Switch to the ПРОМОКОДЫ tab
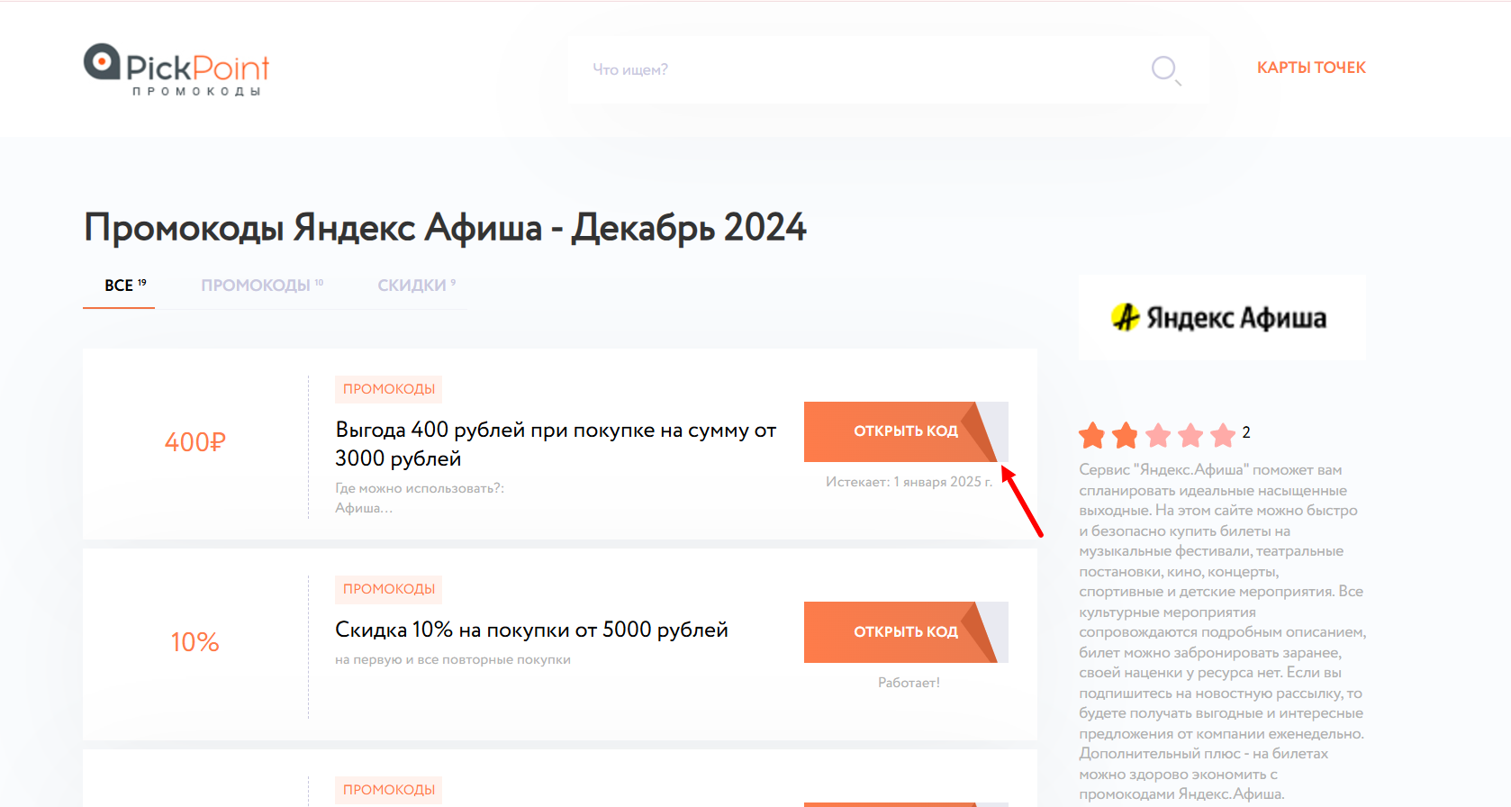 (x=256, y=286)
